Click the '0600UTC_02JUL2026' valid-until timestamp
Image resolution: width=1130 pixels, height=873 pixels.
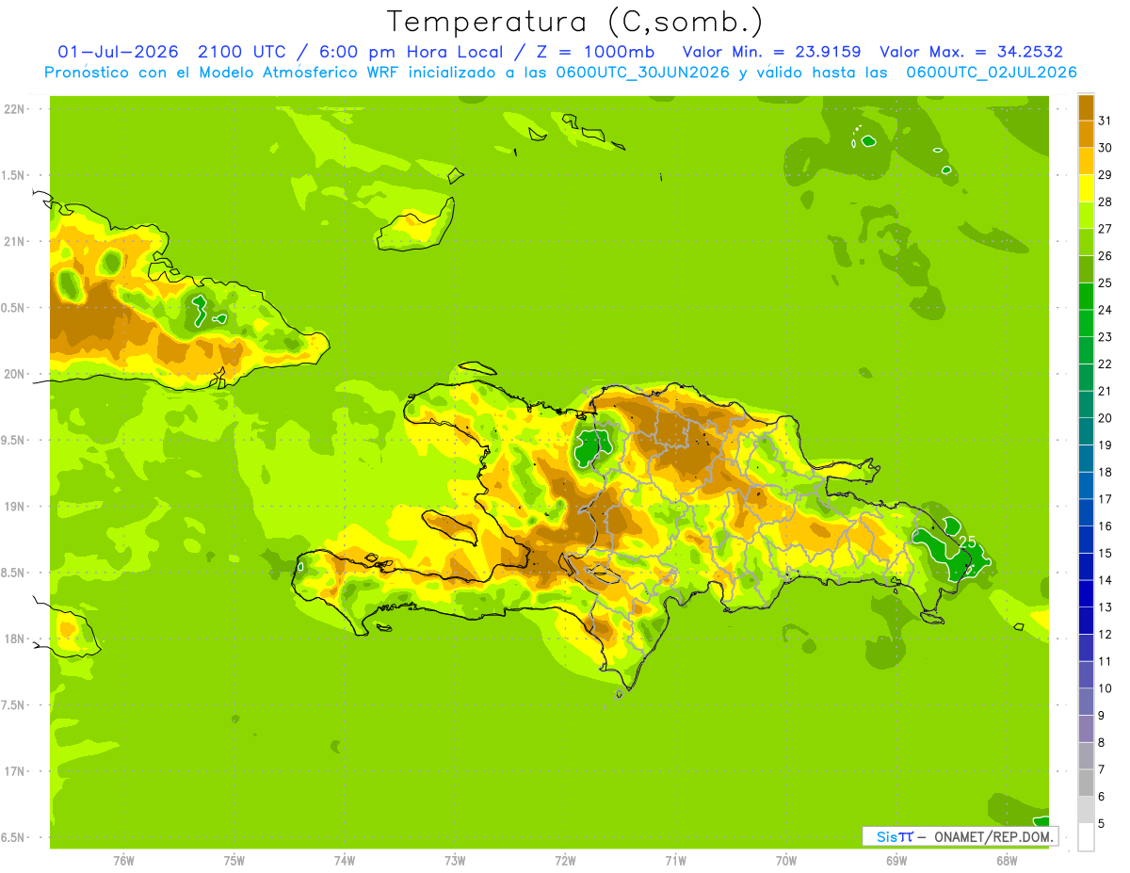[993, 73]
